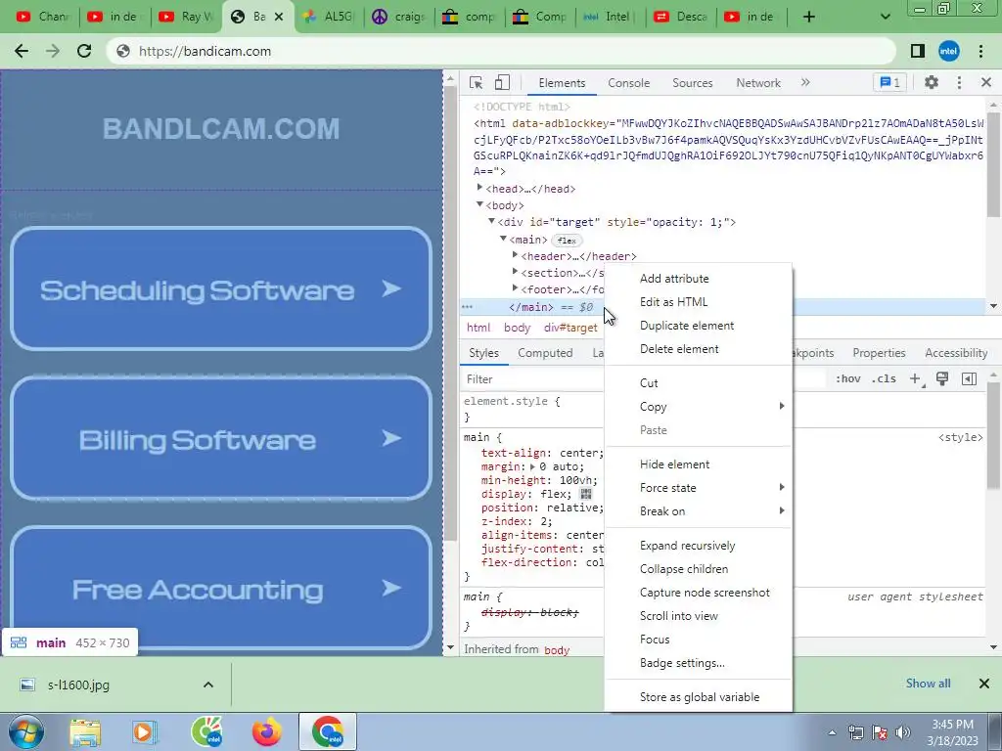Toggle the computed styles sidebar icon
The width and height of the screenshot is (1002, 751).
(x=969, y=378)
